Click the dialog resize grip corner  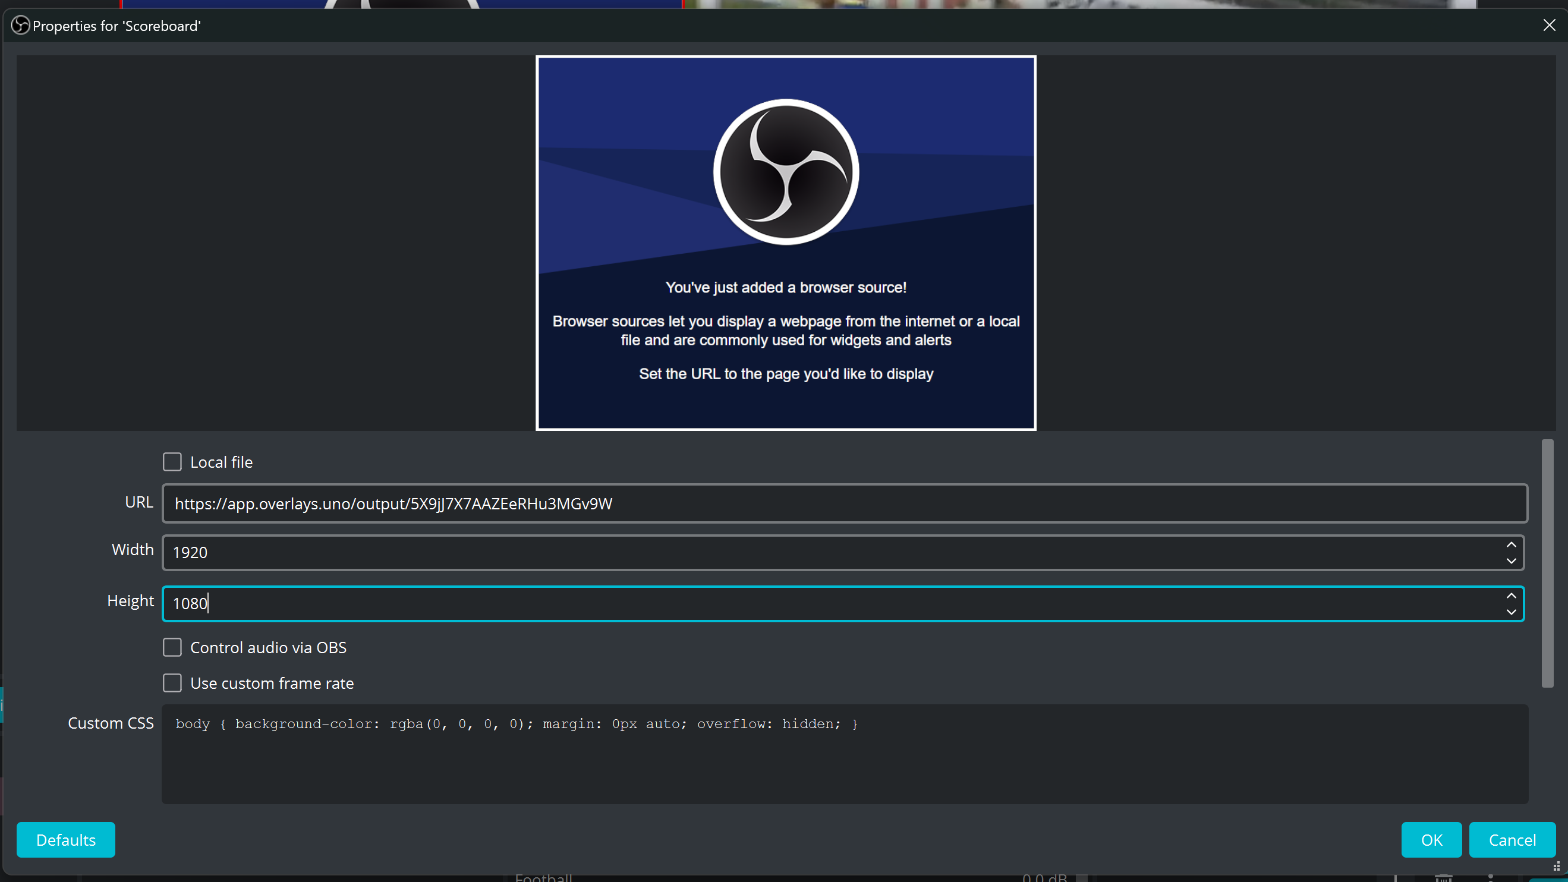[x=1557, y=867]
